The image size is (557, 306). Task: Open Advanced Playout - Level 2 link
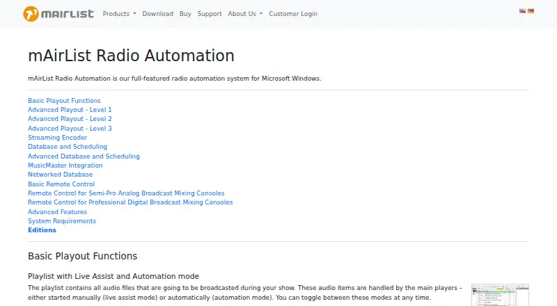[x=70, y=119]
